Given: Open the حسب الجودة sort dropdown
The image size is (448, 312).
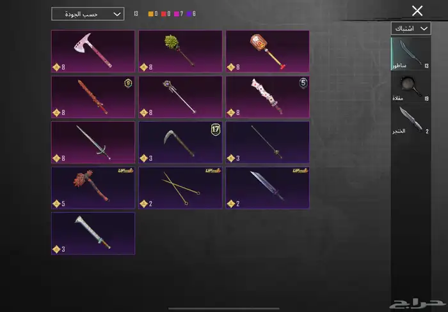Looking at the screenshot, I should coord(88,14).
